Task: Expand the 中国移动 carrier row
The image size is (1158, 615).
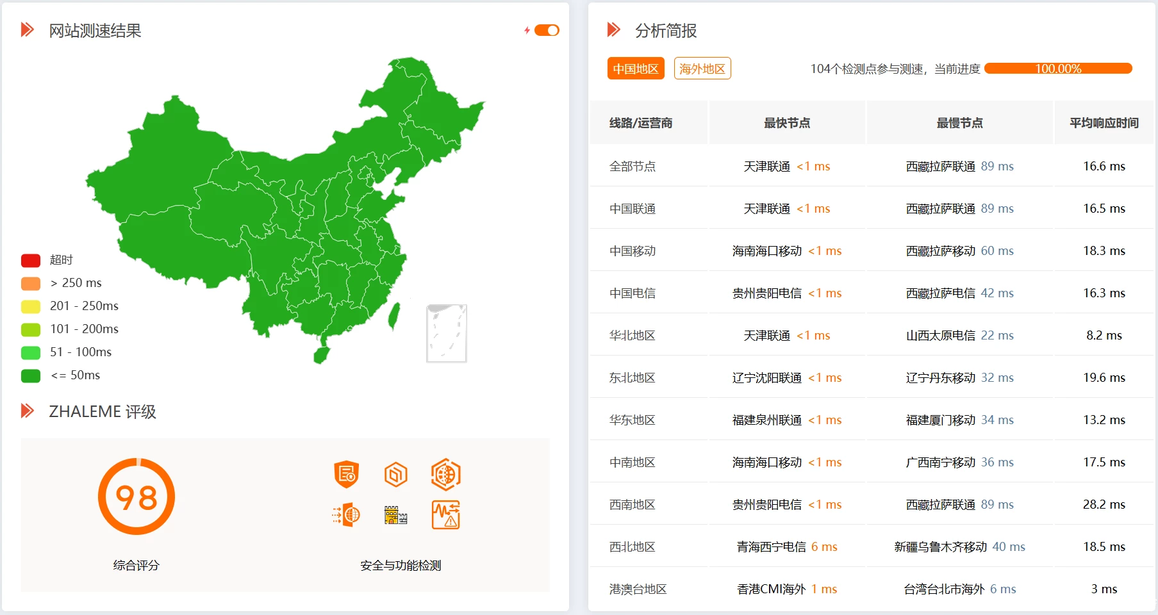Action: coord(632,250)
